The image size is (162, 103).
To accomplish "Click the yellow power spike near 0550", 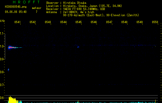I will pyautogui.click(x=156, y=101).
